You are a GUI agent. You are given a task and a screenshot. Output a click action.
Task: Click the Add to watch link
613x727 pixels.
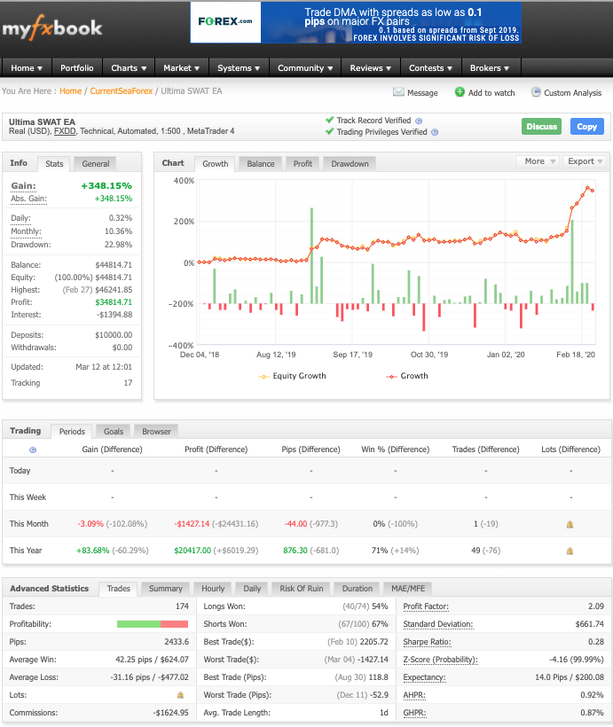click(491, 93)
